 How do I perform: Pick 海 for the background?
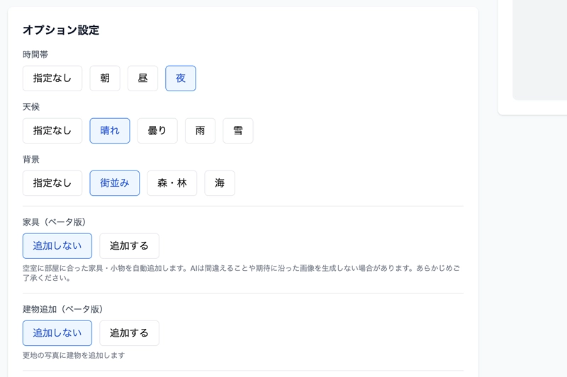coord(220,183)
